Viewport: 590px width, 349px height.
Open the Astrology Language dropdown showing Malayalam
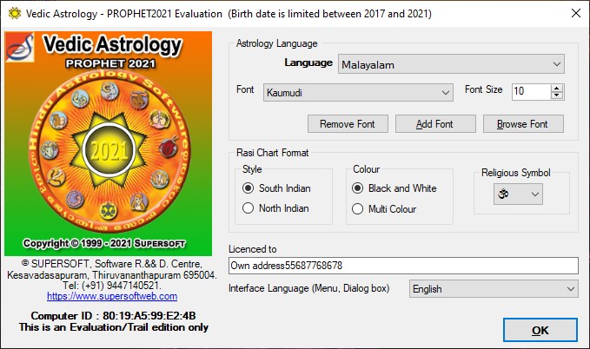pos(451,64)
